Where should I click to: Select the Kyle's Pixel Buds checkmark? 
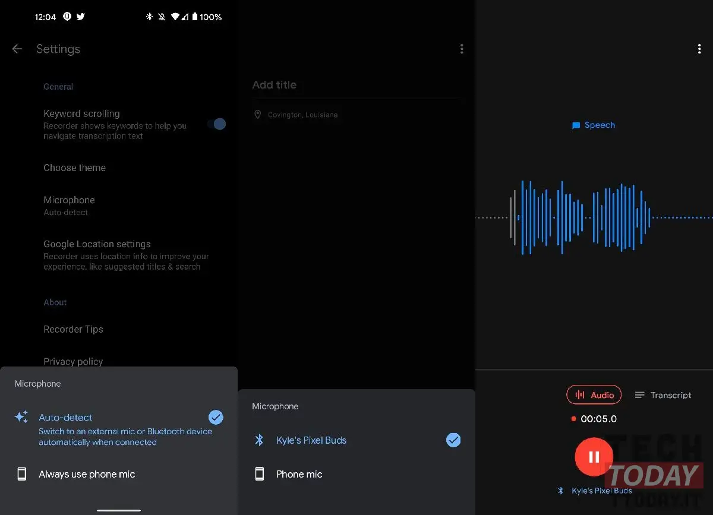click(x=453, y=440)
